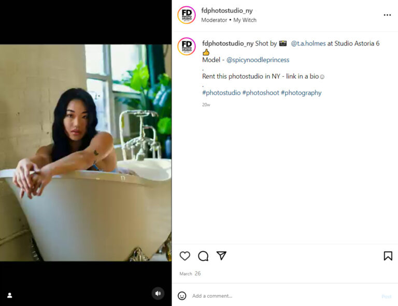398x306 pixels.
Task: Click the Post button to submit a comment
Action: (386, 296)
